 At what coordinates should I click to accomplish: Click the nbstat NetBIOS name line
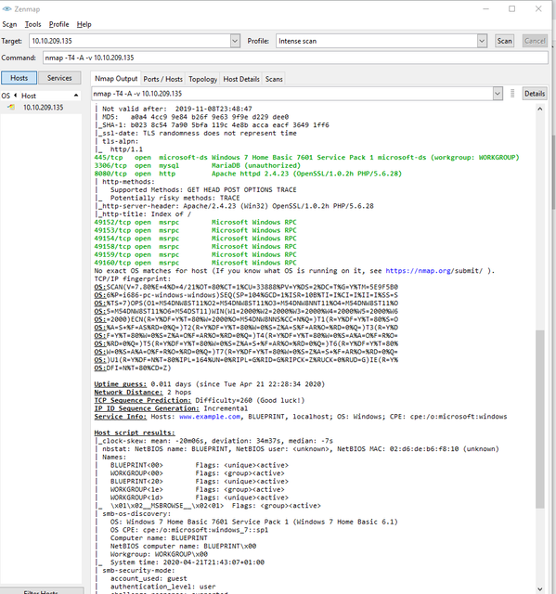coord(301,449)
